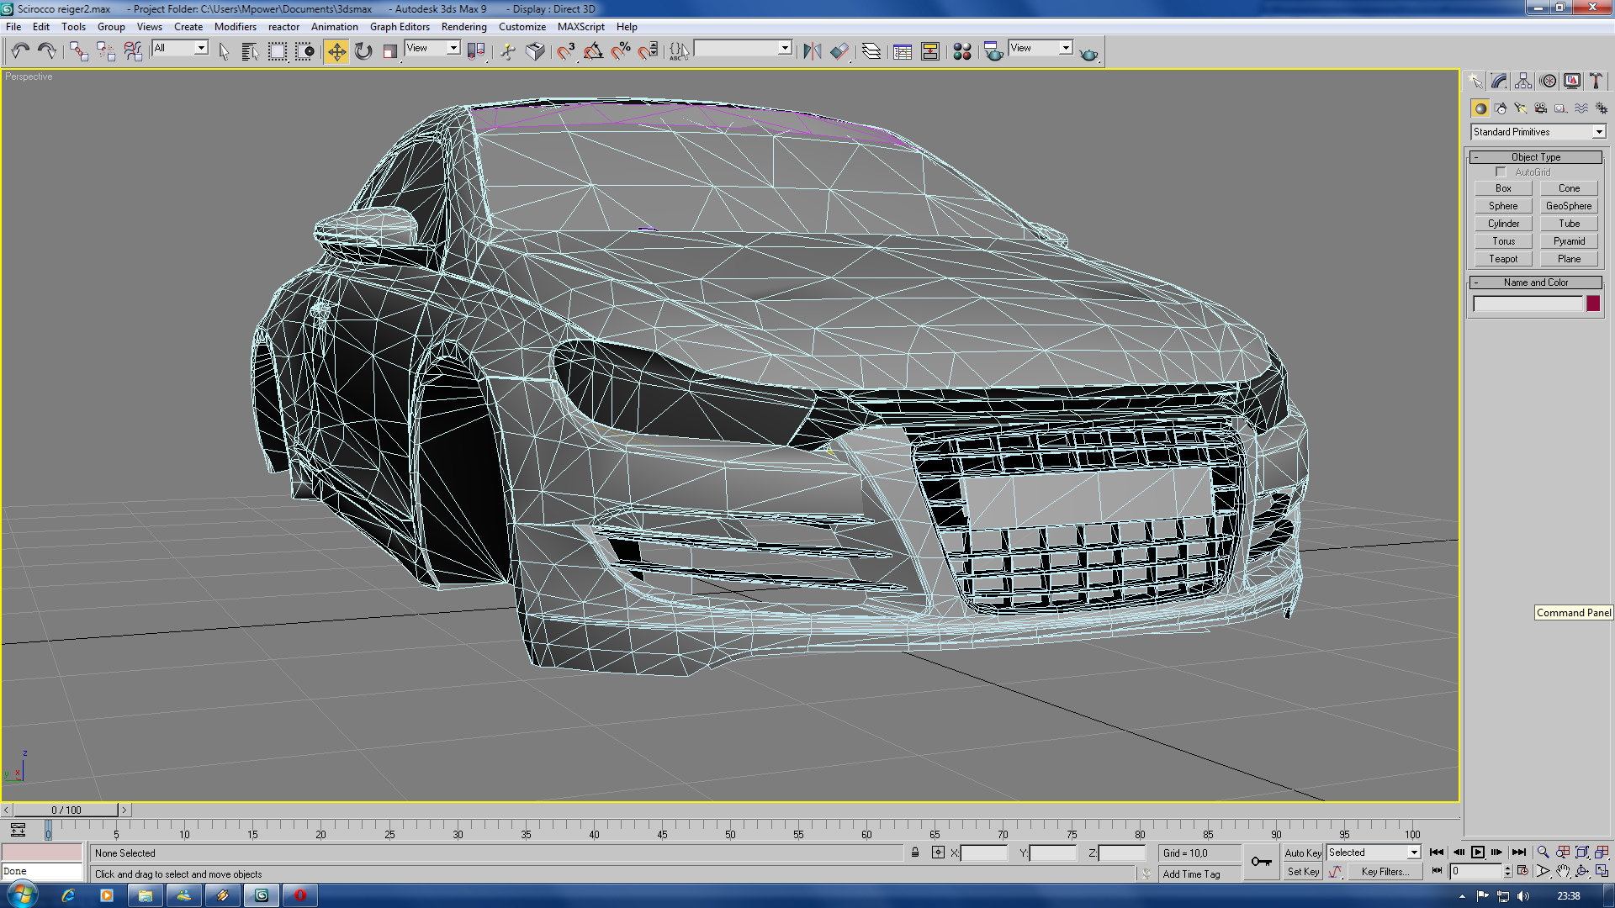Click the Quick Render teapot icon

1088,54
